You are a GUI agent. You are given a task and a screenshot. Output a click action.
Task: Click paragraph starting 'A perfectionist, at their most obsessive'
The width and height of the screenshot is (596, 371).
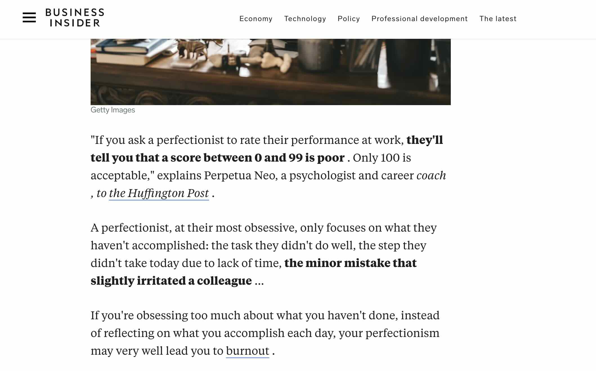[264, 254]
